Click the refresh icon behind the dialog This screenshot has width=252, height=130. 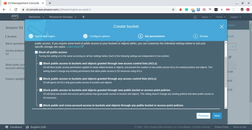pyautogui.click(x=230, y=57)
